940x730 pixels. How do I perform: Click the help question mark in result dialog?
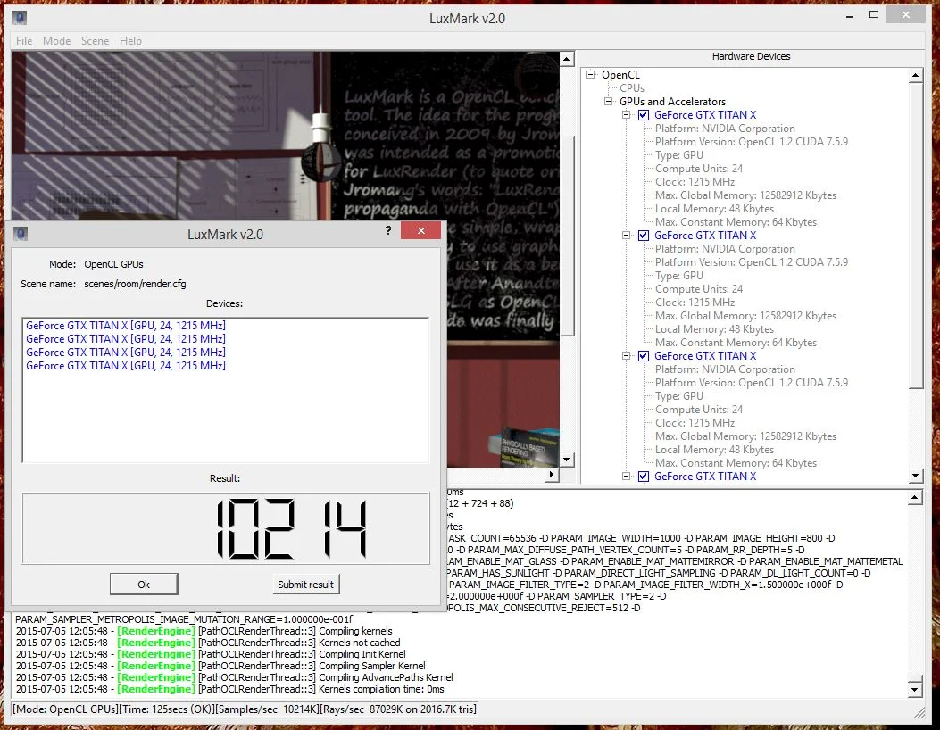388,231
